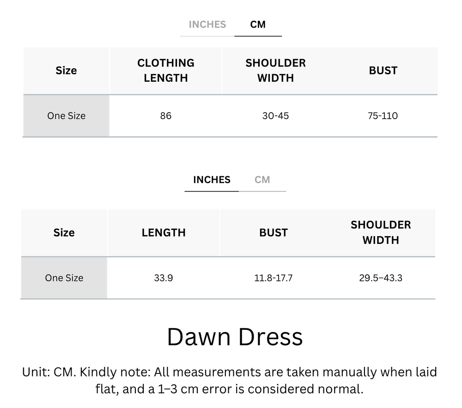Click the Dawn Dress title
Screen dimensions: 462x408
tap(235, 337)
